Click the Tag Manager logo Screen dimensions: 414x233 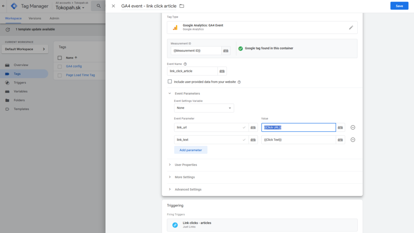(14, 6)
